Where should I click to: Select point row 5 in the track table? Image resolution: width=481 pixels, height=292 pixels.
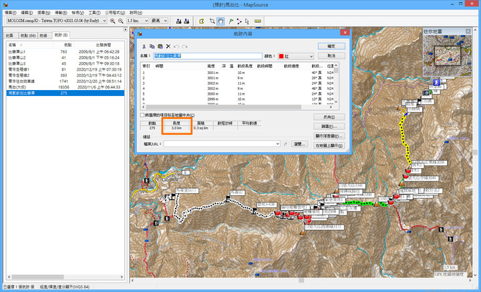tap(237, 93)
